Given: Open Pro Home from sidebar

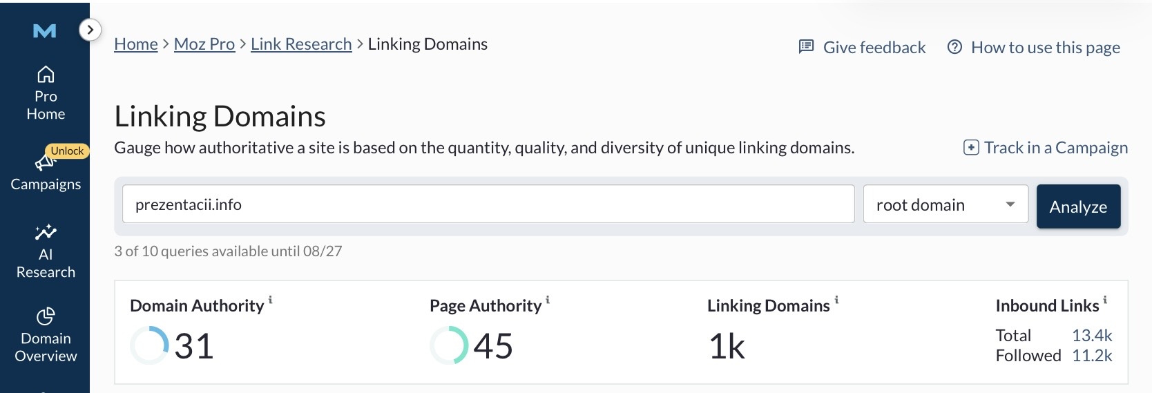Looking at the screenshot, I should pos(46,93).
